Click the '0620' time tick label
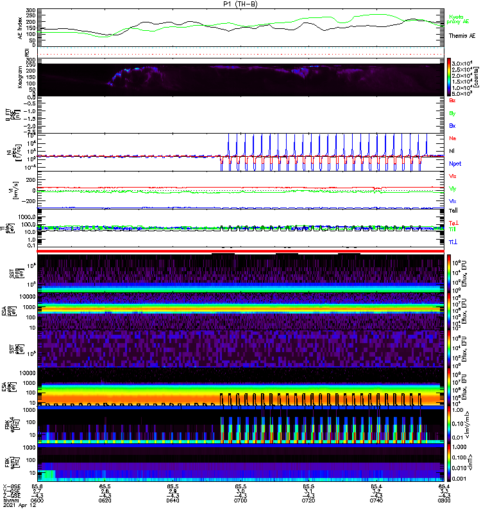 tap(105, 501)
